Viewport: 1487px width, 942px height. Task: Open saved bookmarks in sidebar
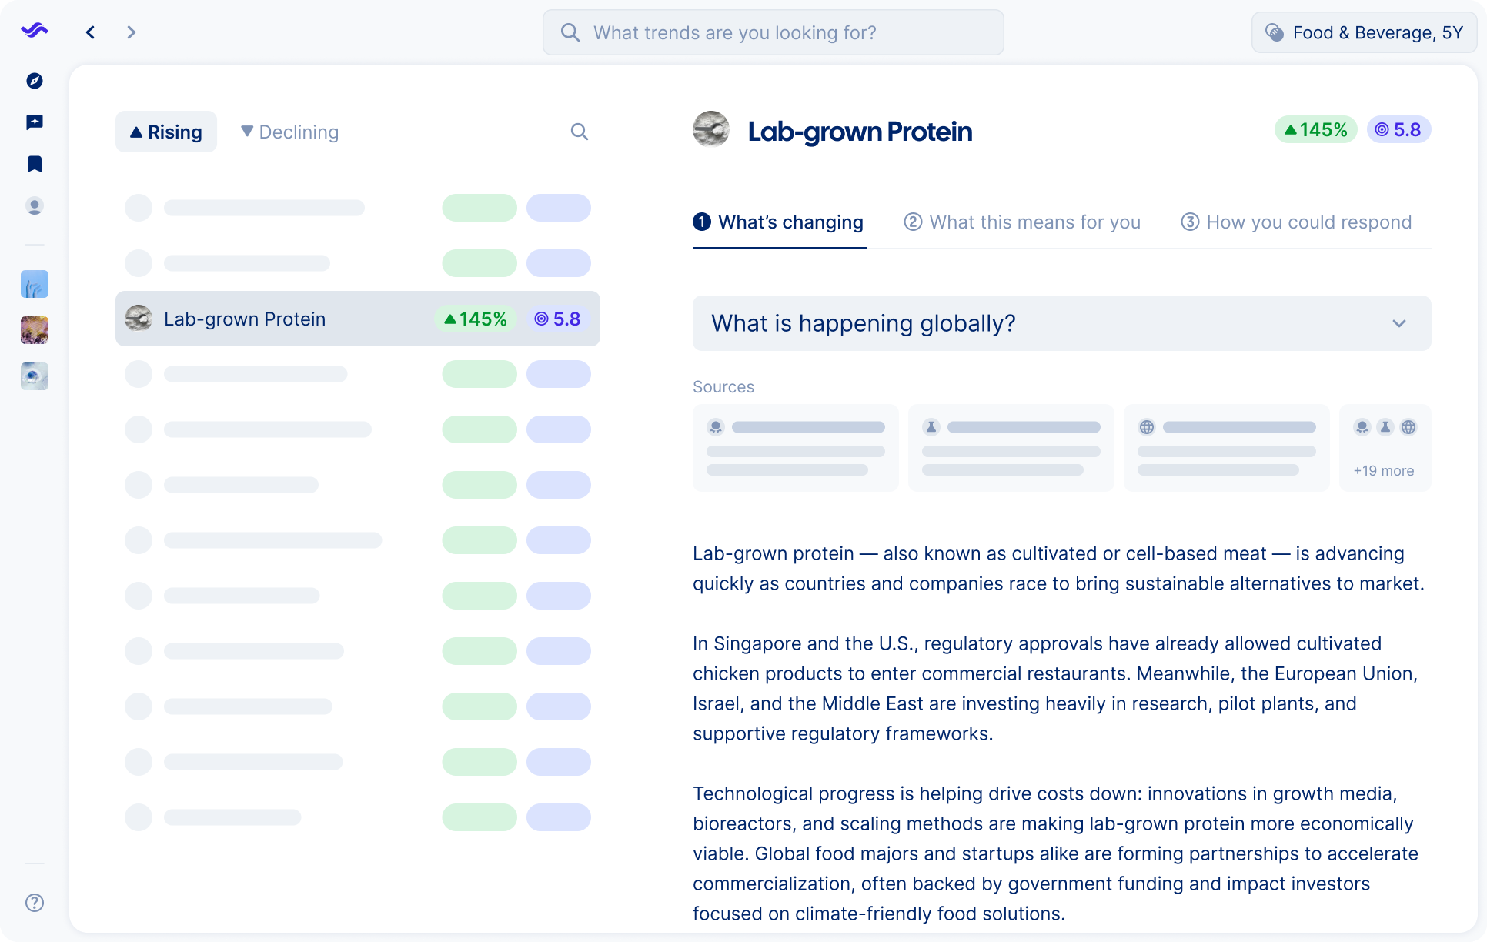[x=35, y=164]
